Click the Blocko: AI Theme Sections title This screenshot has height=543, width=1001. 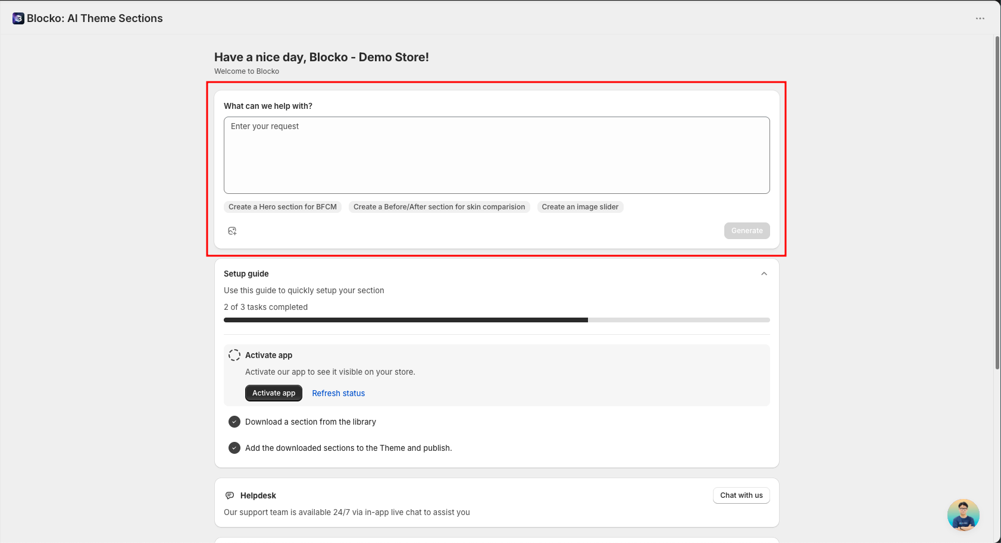point(95,18)
